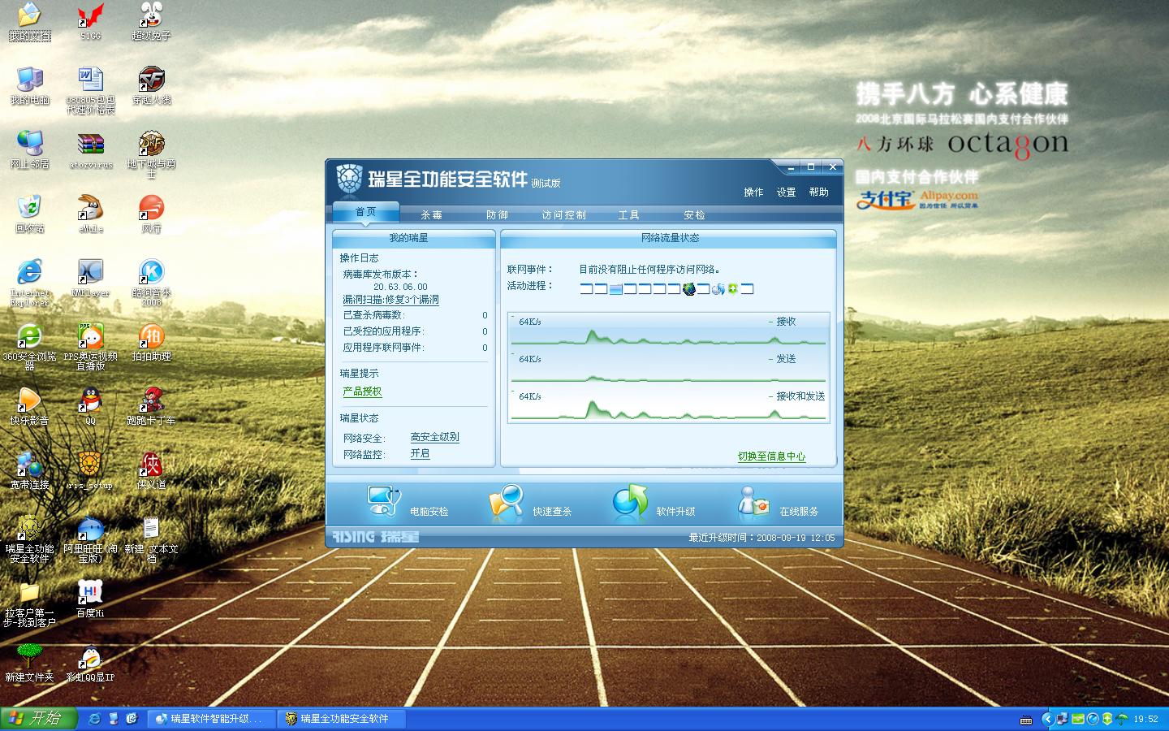Switch to the 杀毒 tab

432,215
